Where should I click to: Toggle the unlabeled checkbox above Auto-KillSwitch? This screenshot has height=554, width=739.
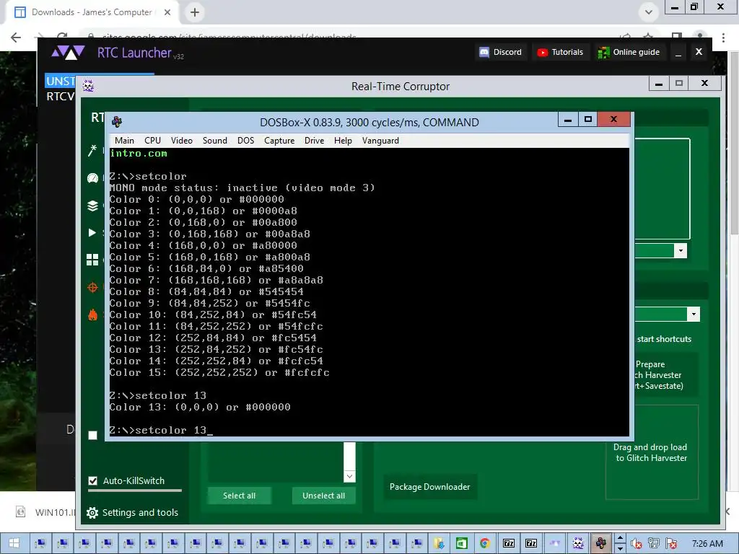coord(93,435)
